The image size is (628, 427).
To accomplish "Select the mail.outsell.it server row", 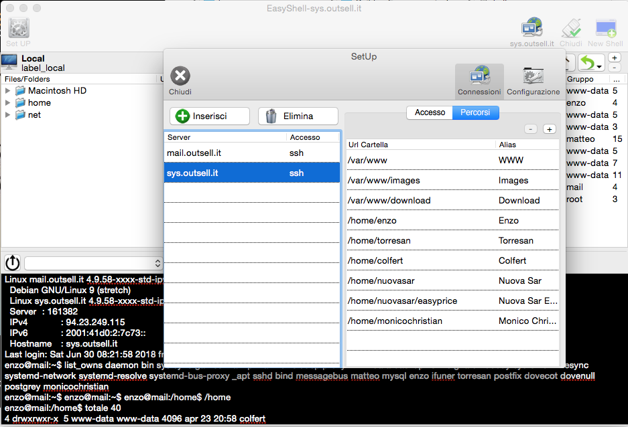I will pos(252,153).
